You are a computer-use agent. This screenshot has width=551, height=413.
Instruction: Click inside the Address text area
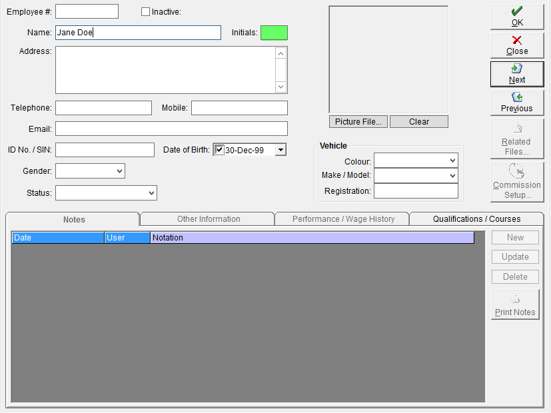pyautogui.click(x=165, y=70)
